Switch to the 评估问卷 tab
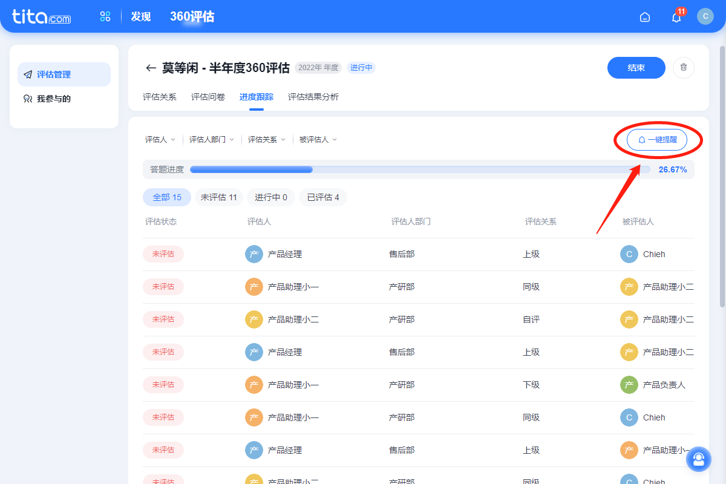The width and height of the screenshot is (726, 484). 208,97
